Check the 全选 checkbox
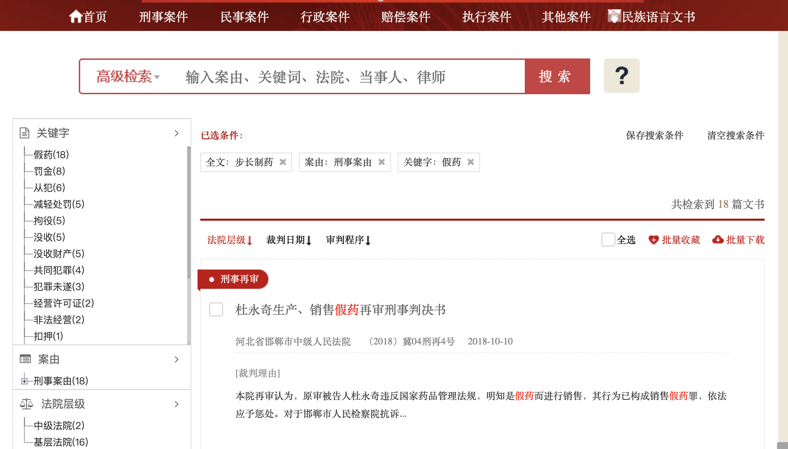This screenshot has height=449, width=788. 608,240
